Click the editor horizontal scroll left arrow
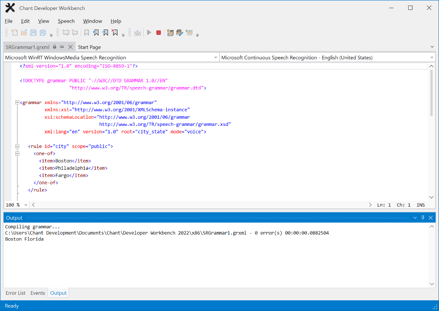Image resolution: width=439 pixels, height=311 pixels. tap(33, 205)
